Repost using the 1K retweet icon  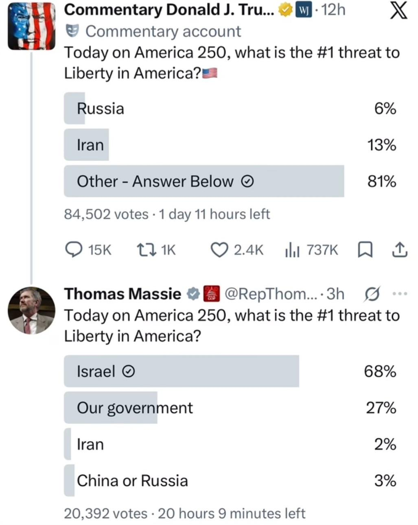[146, 249]
